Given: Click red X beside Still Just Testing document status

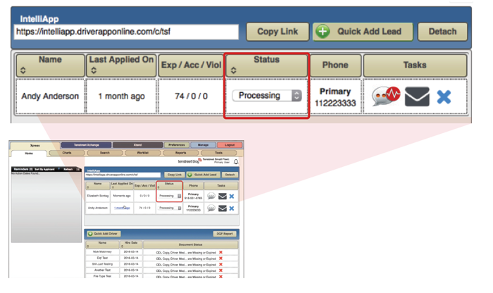Looking at the screenshot, I should (220, 264).
